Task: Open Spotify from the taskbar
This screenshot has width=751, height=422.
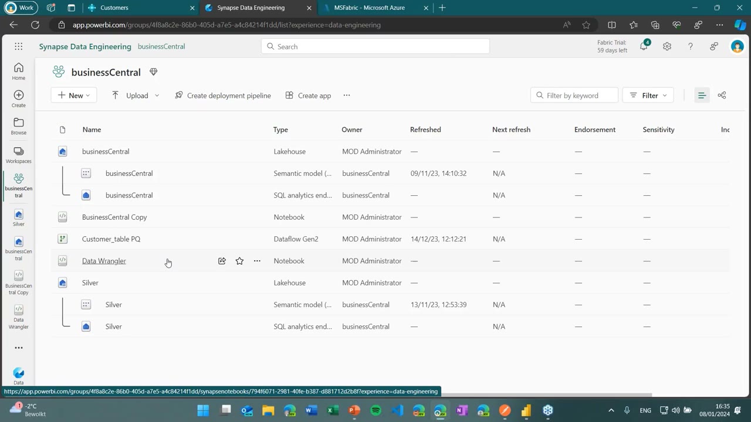Action: pos(375,410)
